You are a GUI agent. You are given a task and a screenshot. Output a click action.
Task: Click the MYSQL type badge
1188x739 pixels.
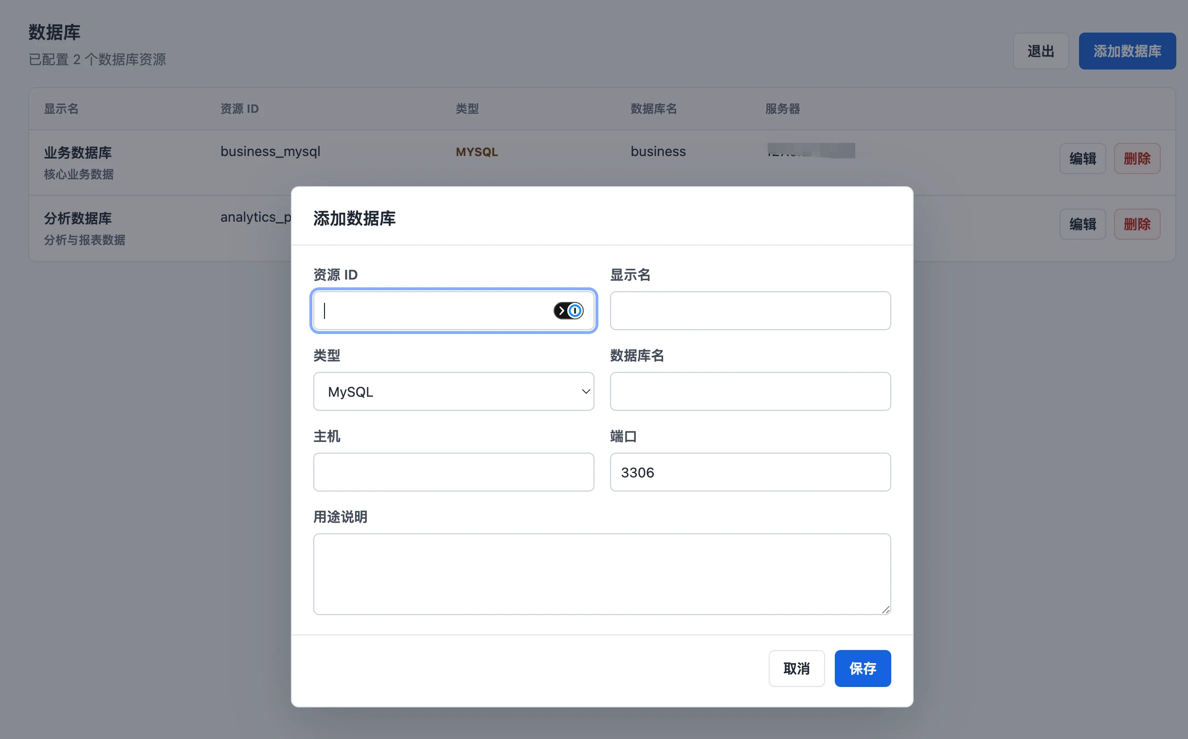coord(476,152)
